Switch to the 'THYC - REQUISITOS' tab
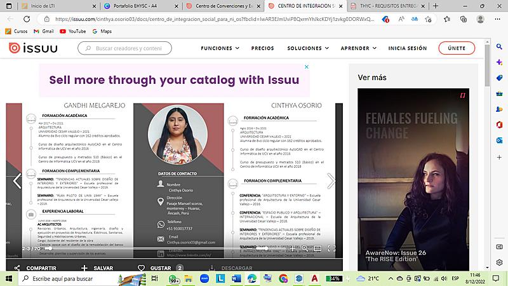This screenshot has width=508, height=286. tap(388, 6)
